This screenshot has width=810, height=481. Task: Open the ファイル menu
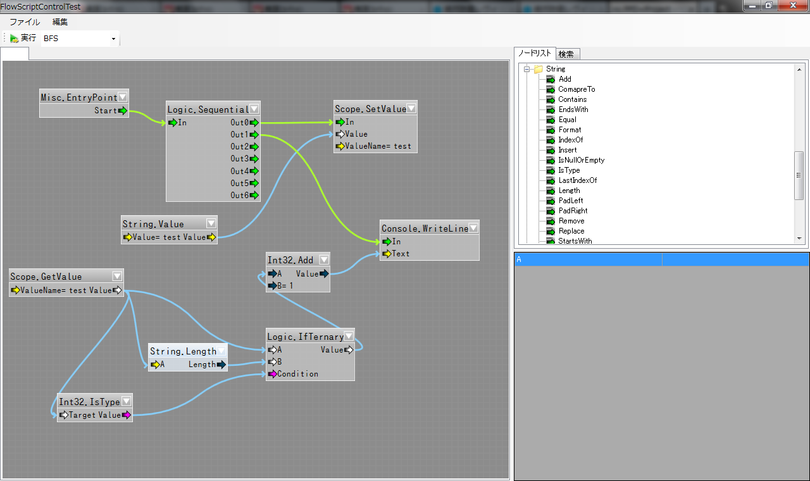coord(25,22)
